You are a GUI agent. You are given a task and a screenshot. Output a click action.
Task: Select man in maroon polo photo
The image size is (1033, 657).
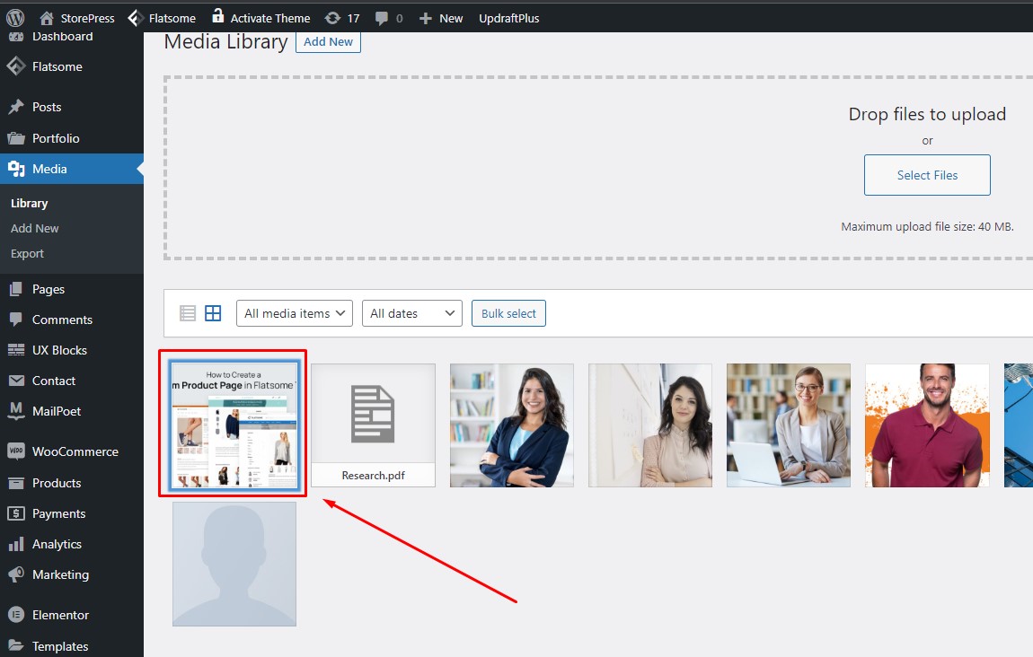[x=927, y=425]
